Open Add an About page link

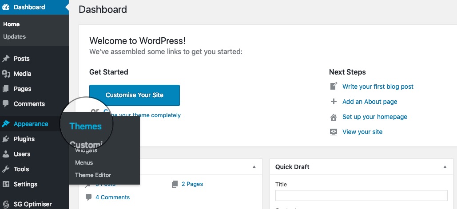[x=370, y=102]
